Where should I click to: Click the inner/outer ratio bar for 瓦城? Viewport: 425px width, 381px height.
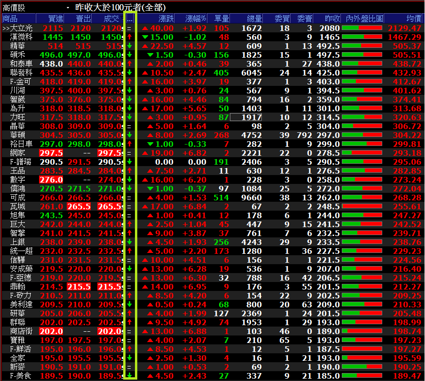(362, 206)
